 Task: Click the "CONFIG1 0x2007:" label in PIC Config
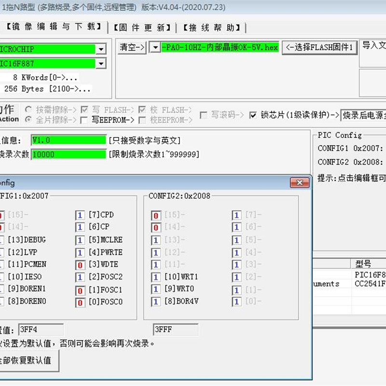350,148
